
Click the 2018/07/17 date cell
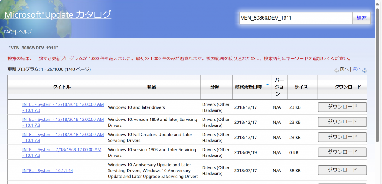coord(245,171)
